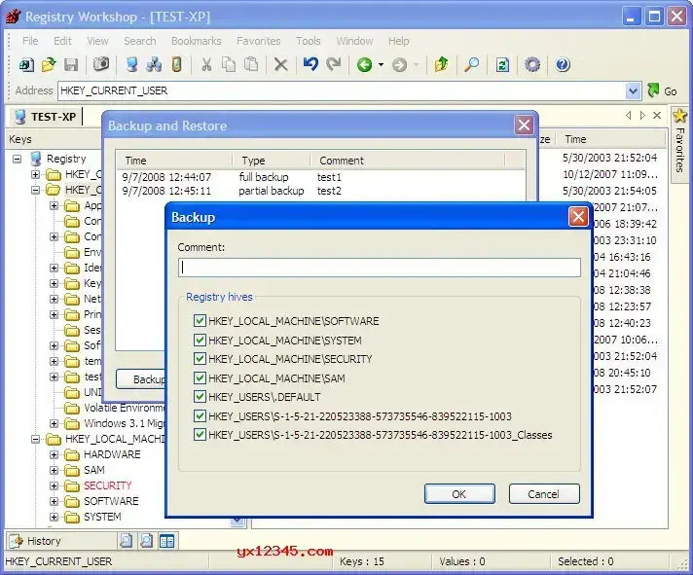Toggle HKEY_LOCAL_MACHINE\SAM checkbox

point(200,378)
